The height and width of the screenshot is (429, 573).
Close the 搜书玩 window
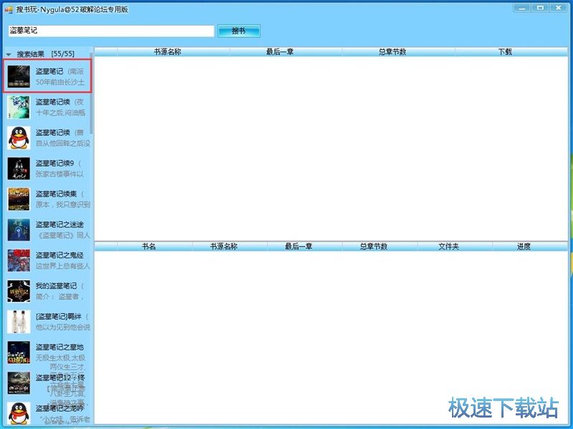[559, 8]
